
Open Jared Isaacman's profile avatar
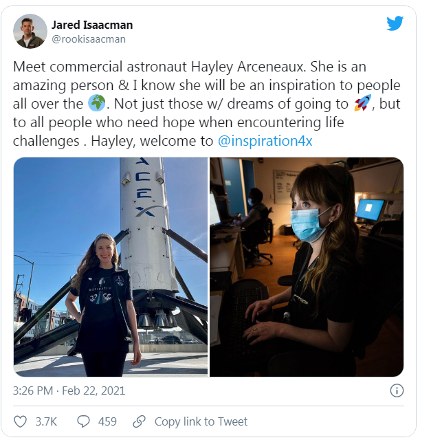click(30, 31)
